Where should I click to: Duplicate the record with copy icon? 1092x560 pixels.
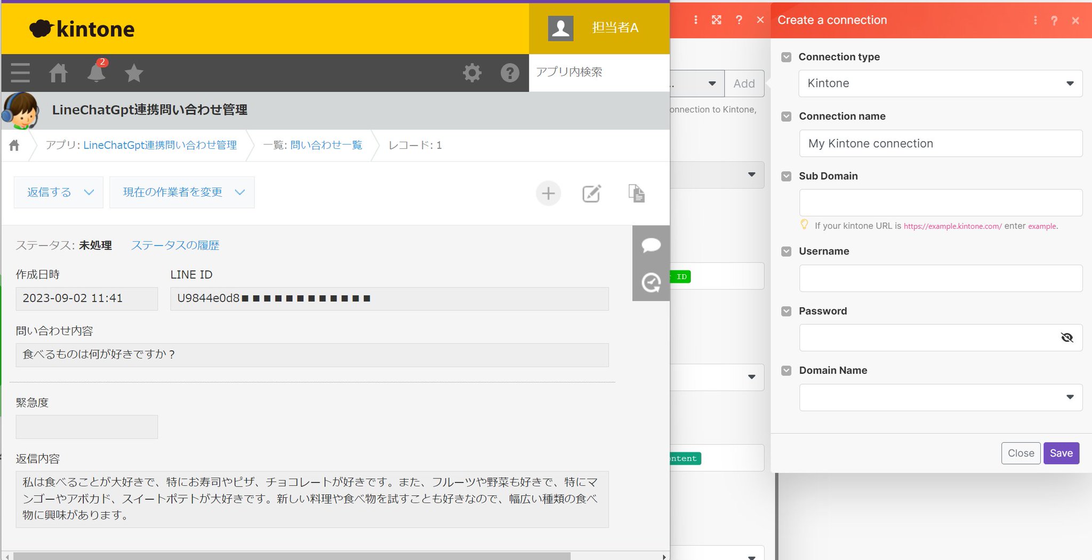[x=636, y=193]
